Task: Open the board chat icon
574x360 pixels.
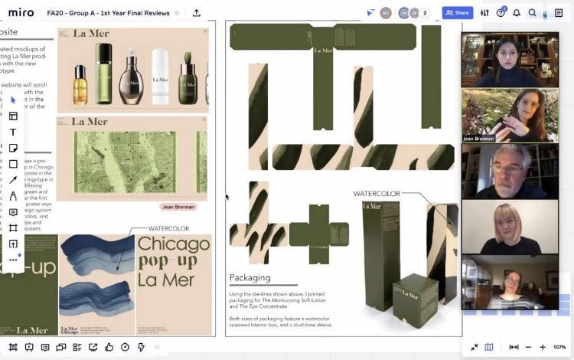Action: (61, 347)
